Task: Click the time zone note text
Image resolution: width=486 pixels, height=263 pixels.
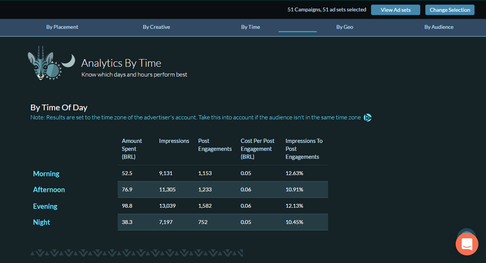Action: [196, 117]
